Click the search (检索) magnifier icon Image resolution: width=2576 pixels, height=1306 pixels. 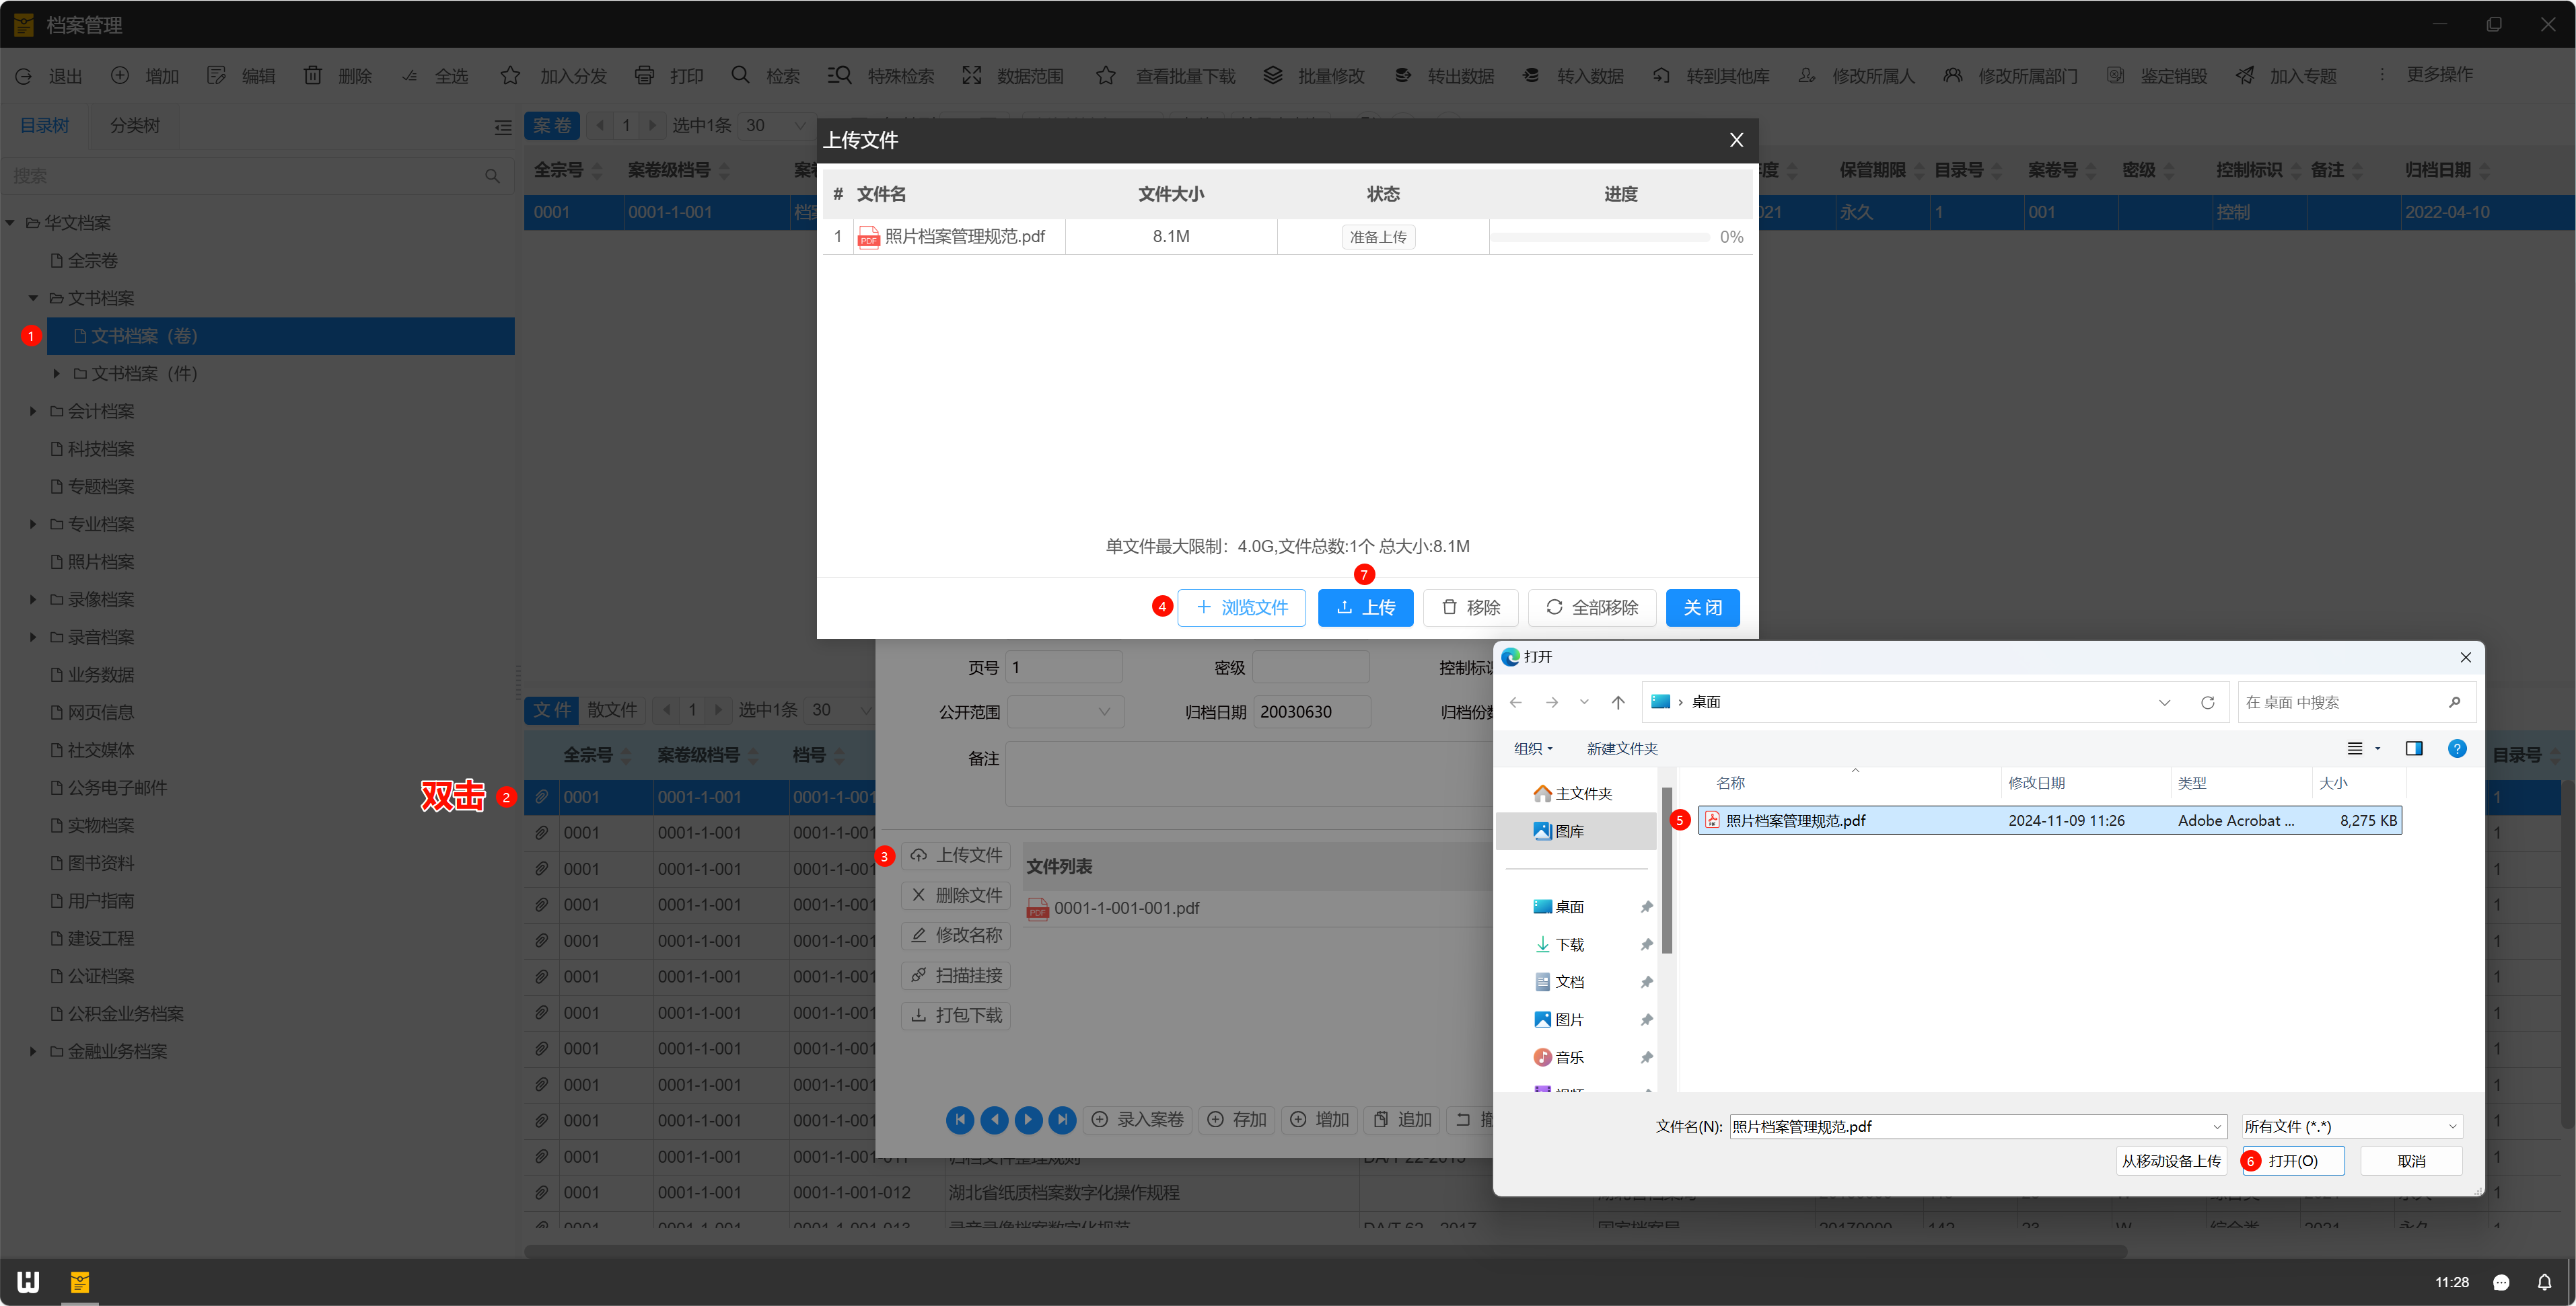[740, 76]
